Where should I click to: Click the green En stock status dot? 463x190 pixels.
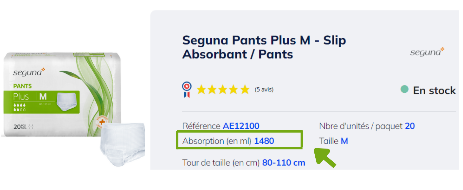coord(405,89)
